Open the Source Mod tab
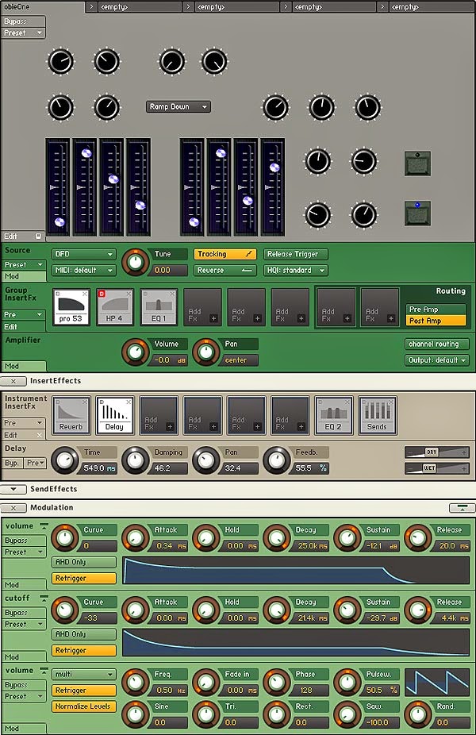476x735 pixels. click(24, 276)
